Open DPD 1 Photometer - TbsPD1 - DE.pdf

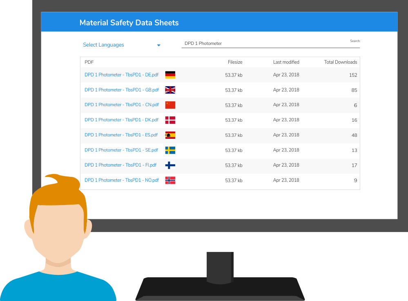coord(121,75)
